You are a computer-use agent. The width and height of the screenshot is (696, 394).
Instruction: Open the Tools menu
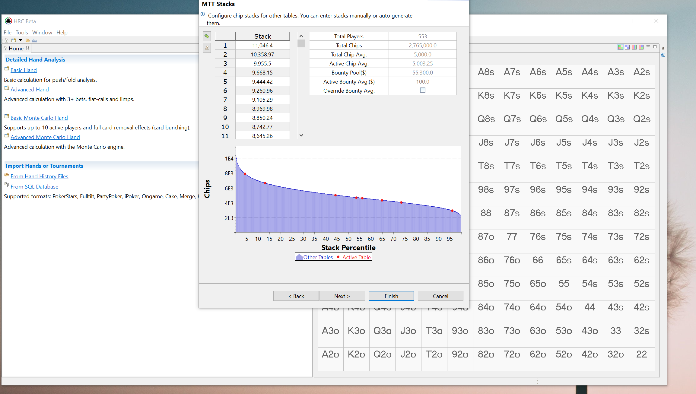pyautogui.click(x=22, y=32)
